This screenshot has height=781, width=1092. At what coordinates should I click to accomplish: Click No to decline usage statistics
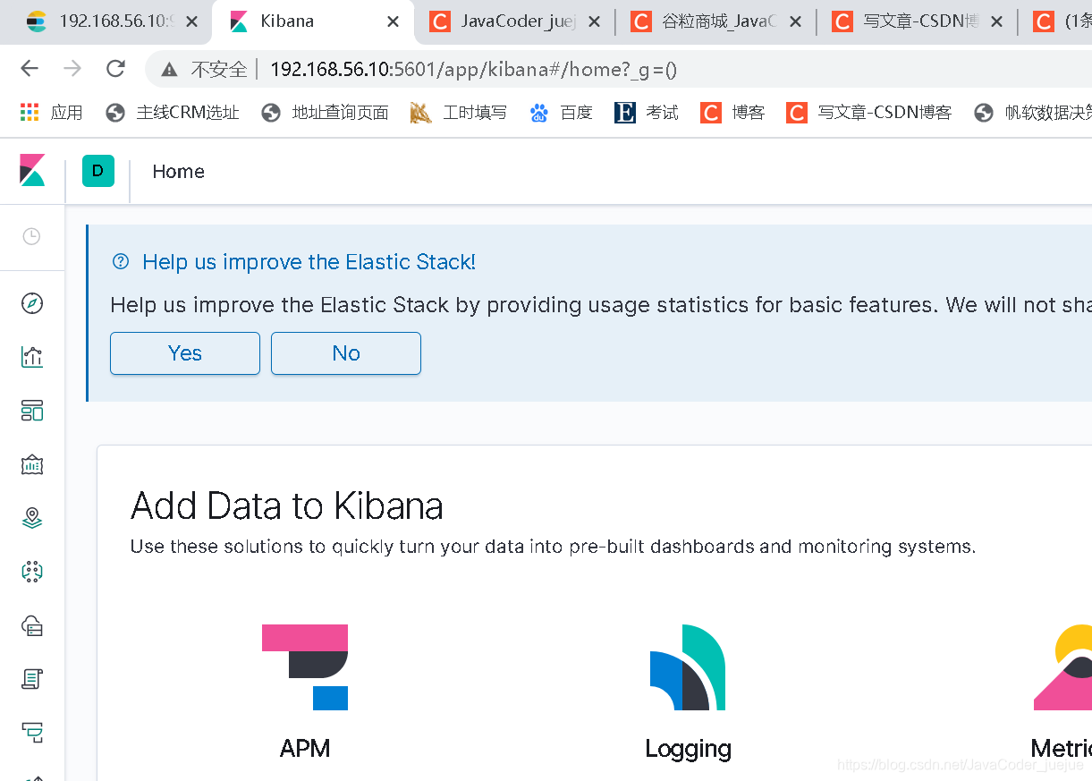[346, 353]
